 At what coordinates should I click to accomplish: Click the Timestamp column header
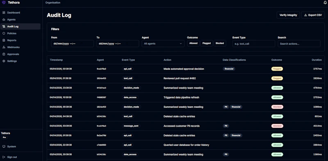click(56, 60)
